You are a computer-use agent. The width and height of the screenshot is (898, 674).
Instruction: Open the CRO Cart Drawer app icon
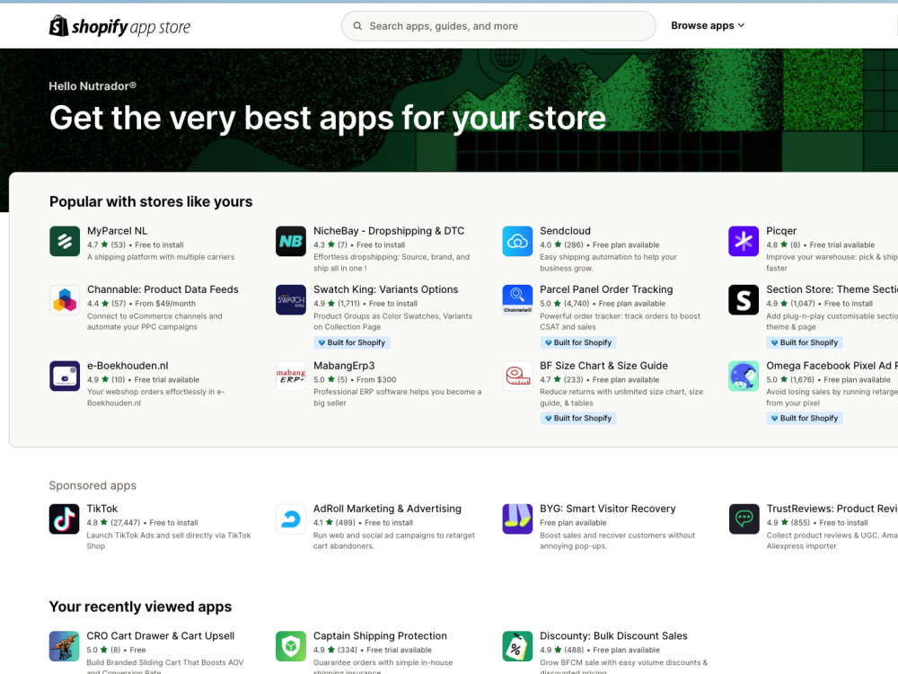coord(64,646)
